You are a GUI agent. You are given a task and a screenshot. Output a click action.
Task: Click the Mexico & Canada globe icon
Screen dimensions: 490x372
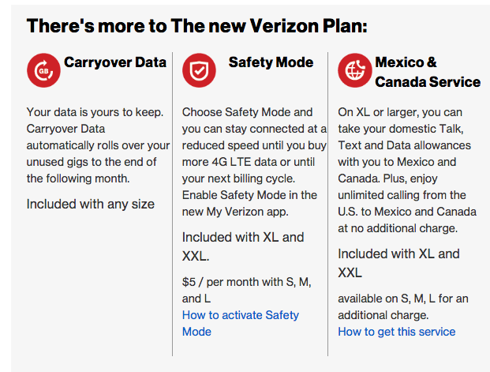(354, 70)
